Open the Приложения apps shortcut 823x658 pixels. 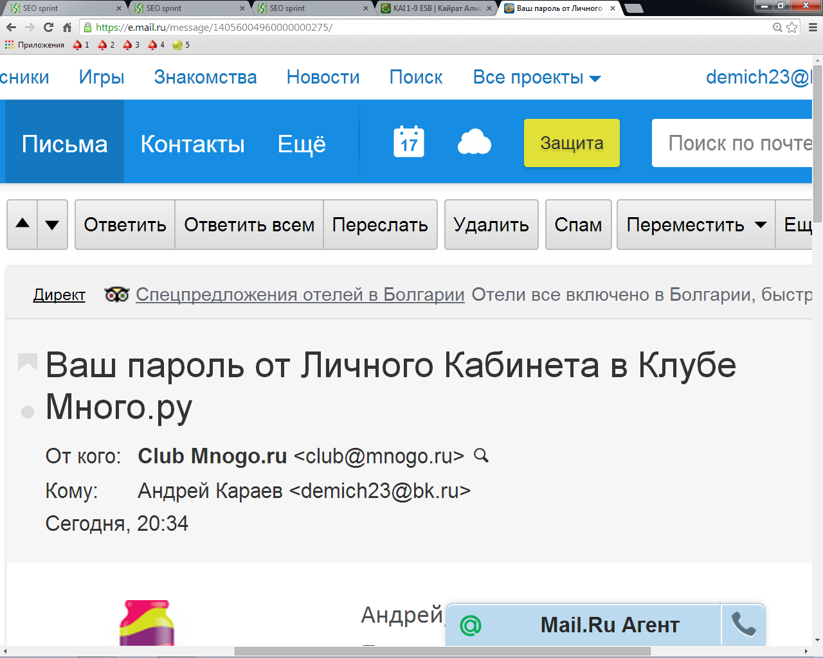[x=35, y=45]
